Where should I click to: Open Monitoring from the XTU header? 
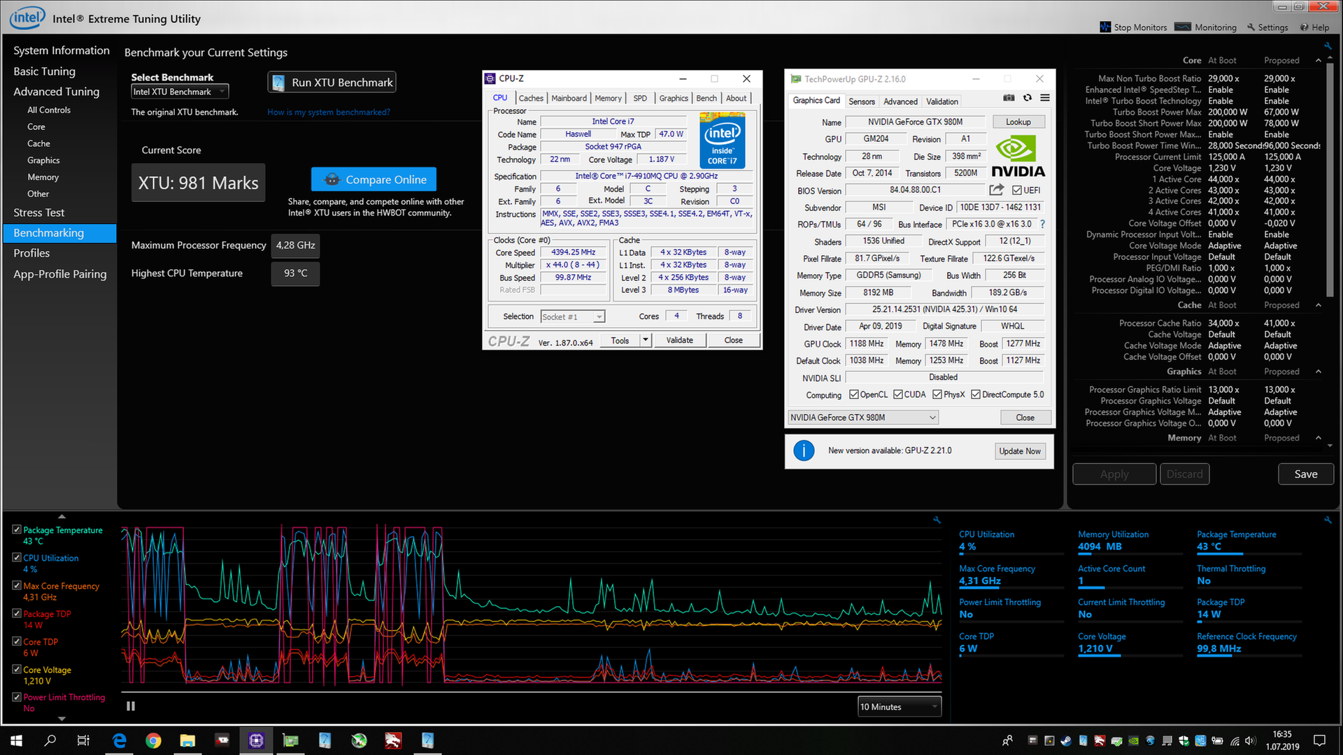(x=1206, y=27)
